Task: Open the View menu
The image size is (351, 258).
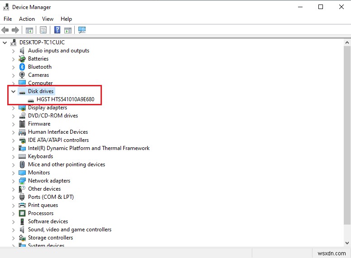Action: 48,19
